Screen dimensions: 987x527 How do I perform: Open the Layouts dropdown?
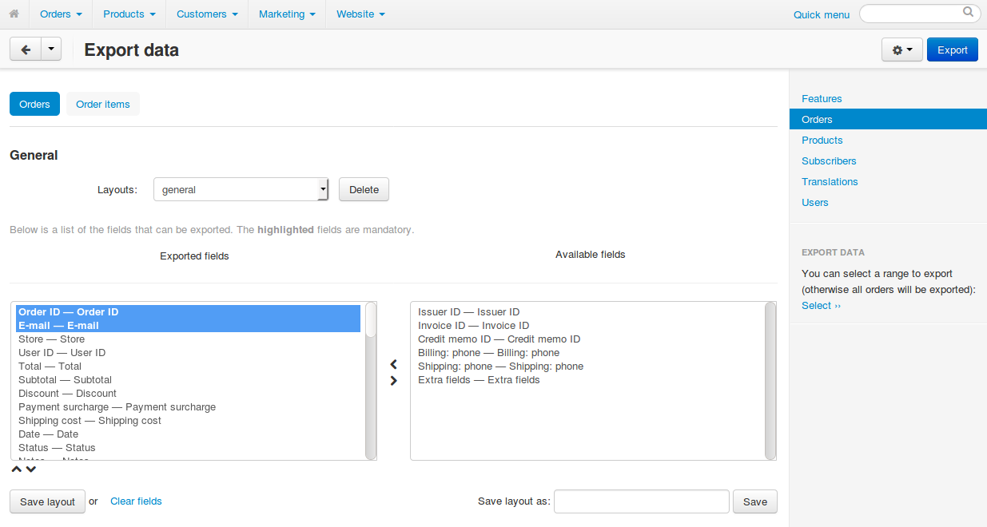tap(241, 189)
